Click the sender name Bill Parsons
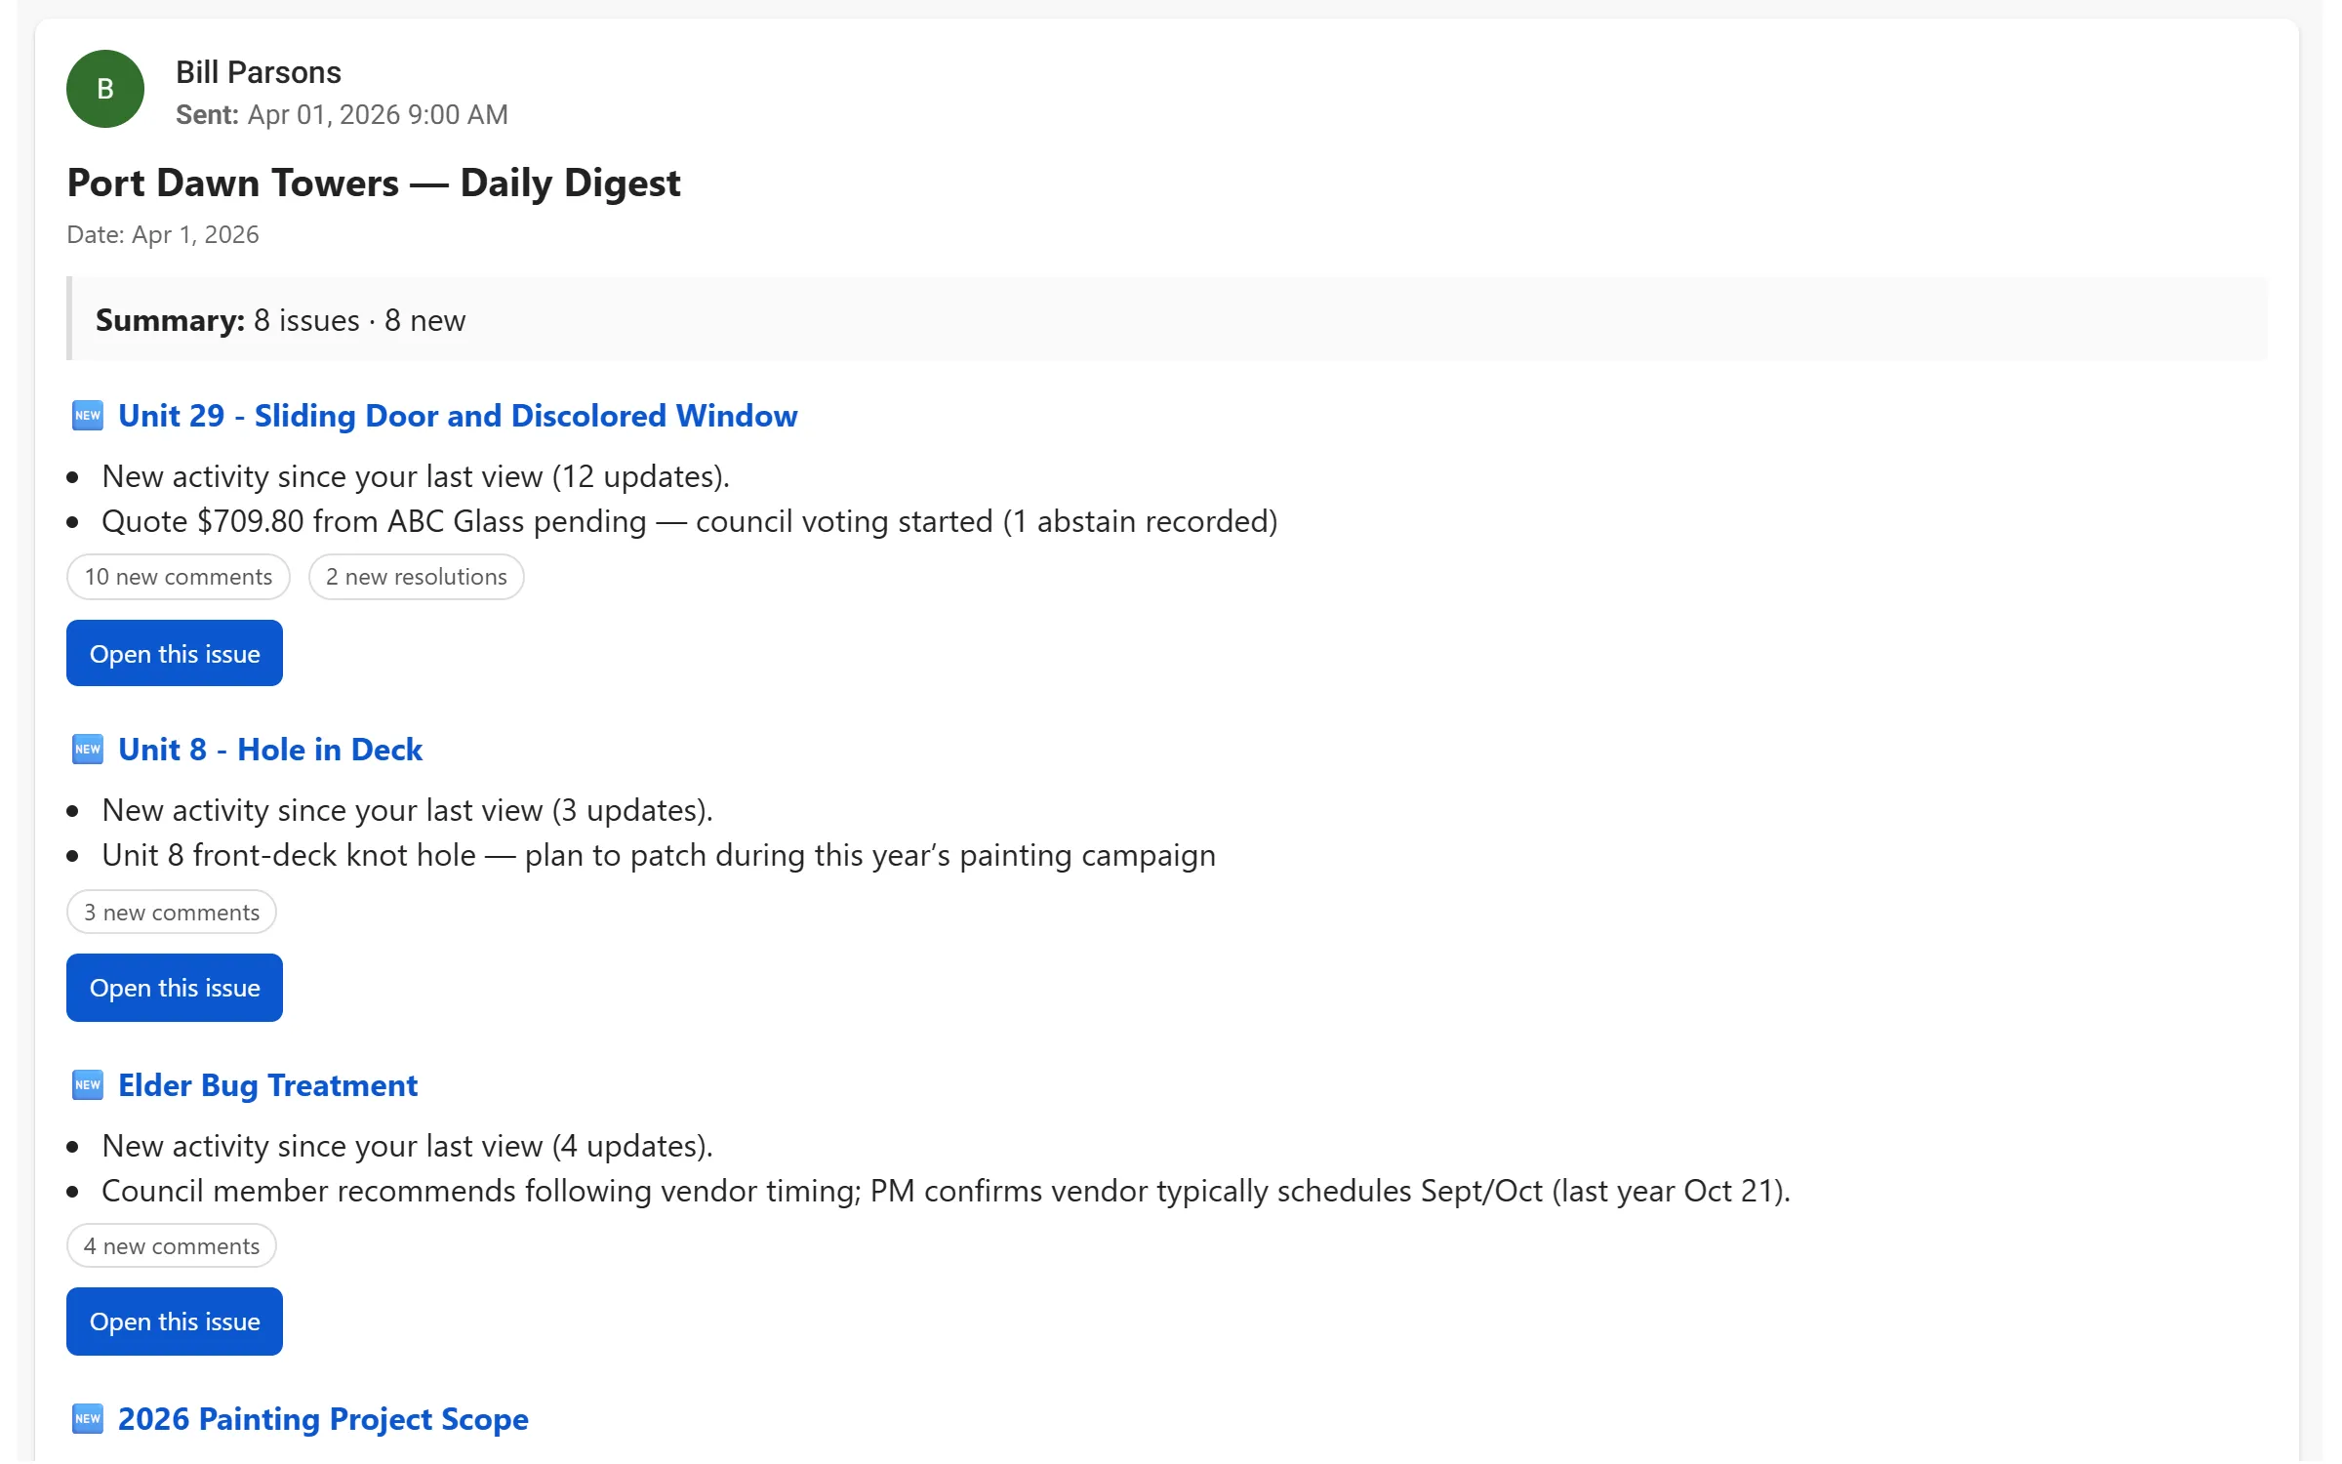 [x=260, y=71]
